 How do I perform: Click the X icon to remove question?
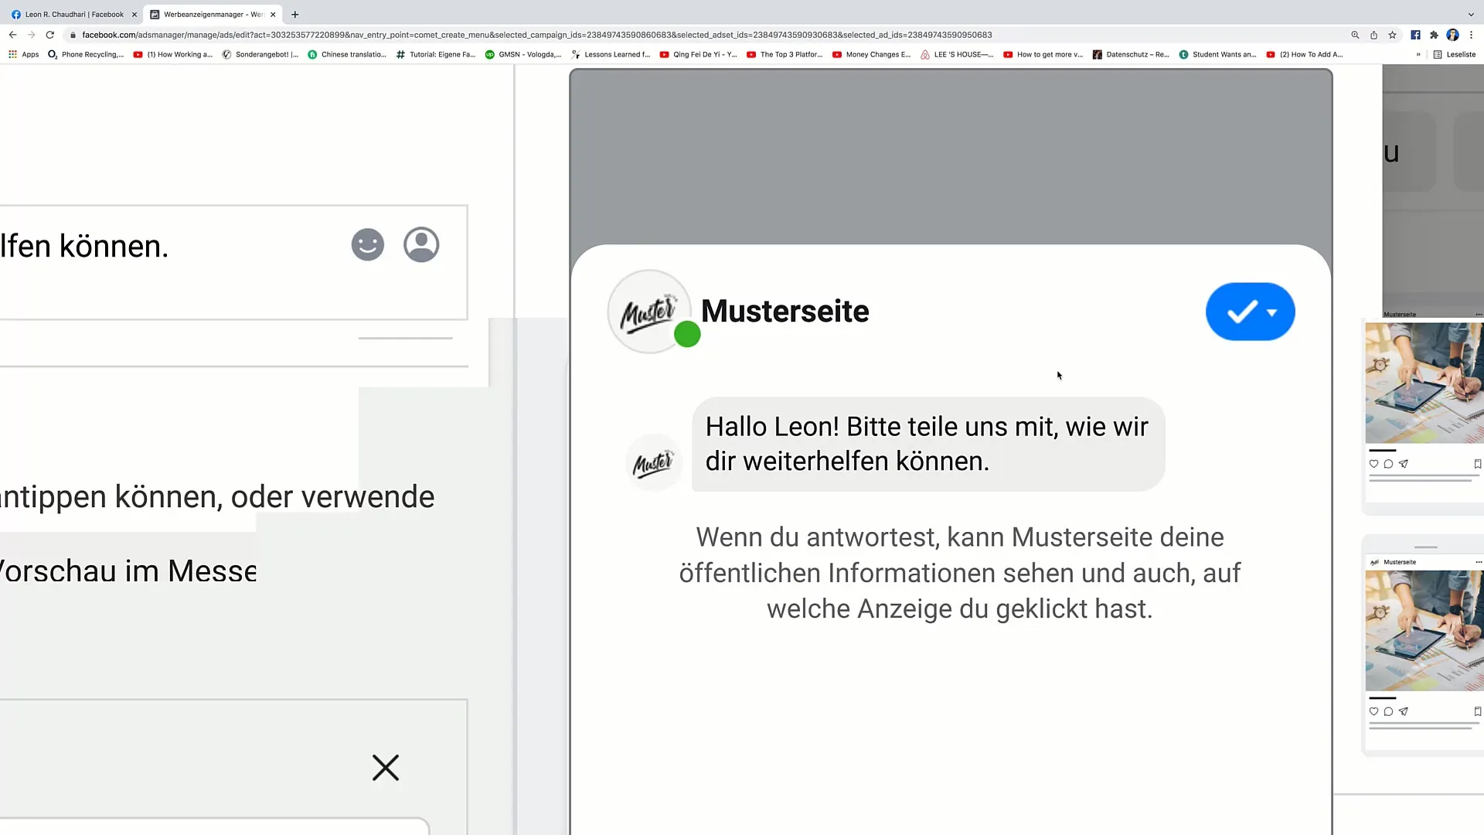pos(386,768)
